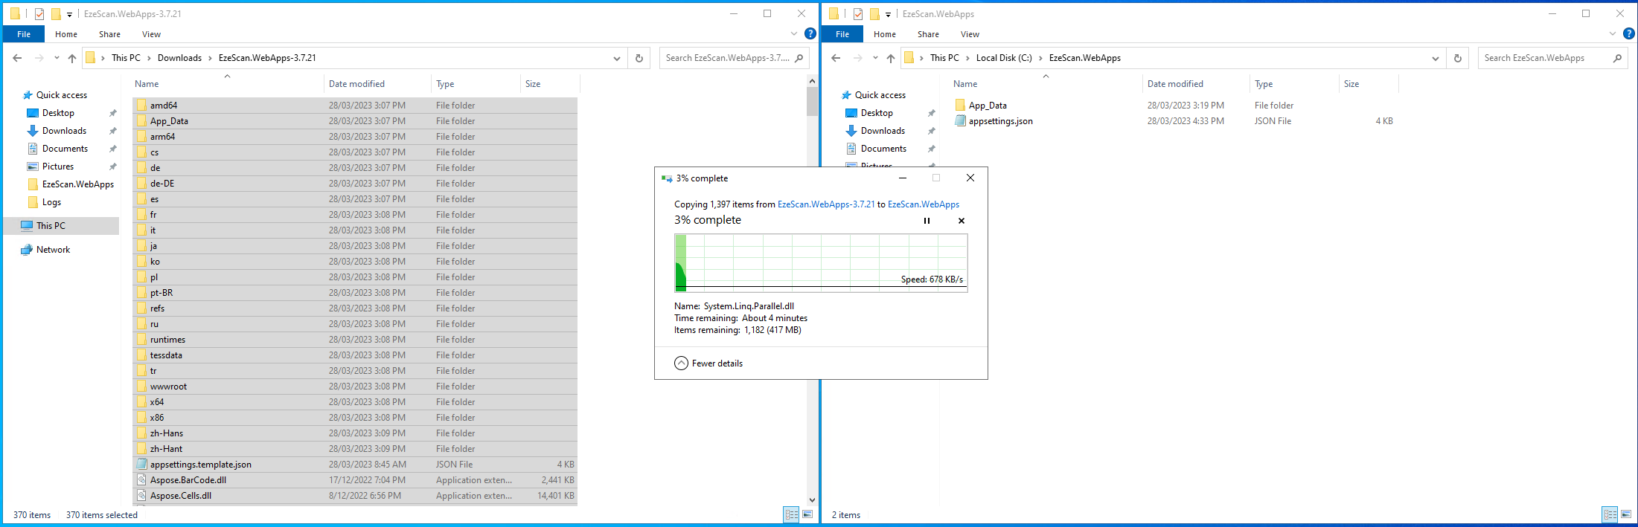
Task: Sort left file list by Date modified
Action: 357,84
